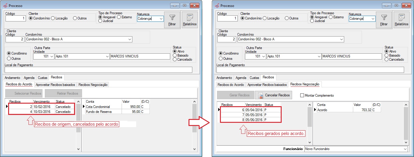Switch to Andamento tab in left window
Viewport: 414px width, 157px height.
coord(13,78)
